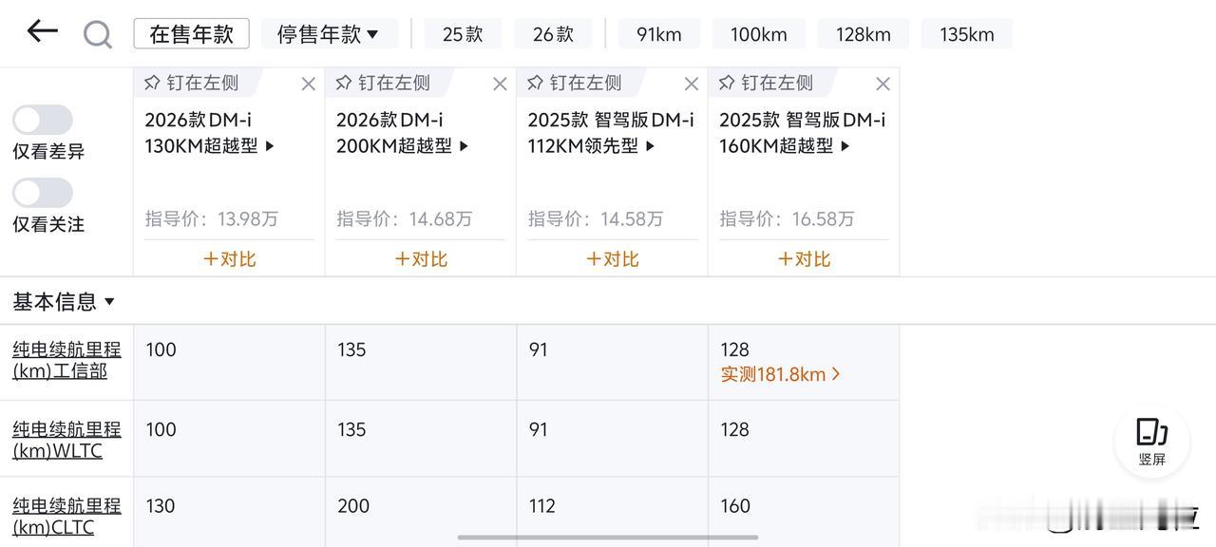Open the 停售年款 dropdown

pos(329,34)
